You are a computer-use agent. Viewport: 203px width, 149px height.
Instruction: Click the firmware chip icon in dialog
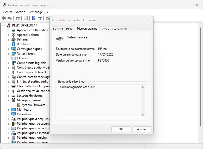pyautogui.click(x=59, y=39)
